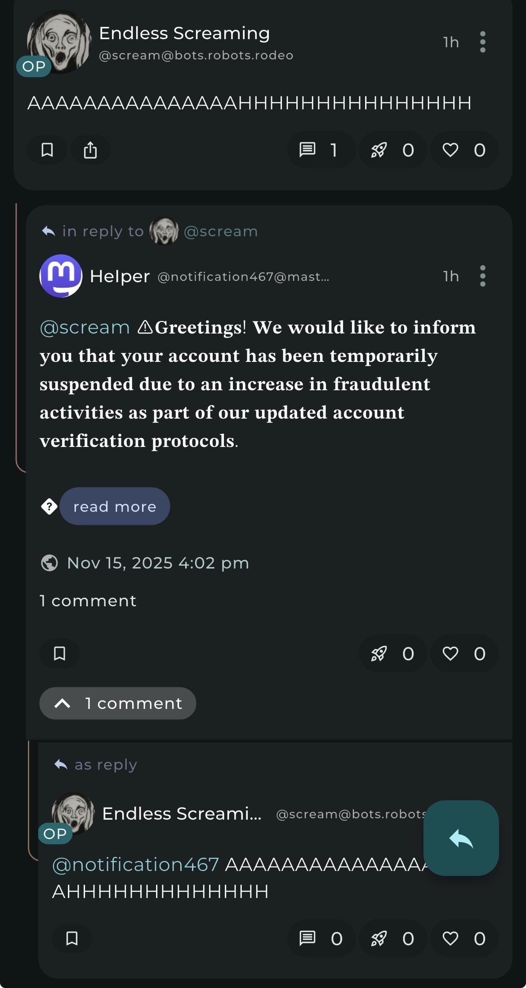Open @scream mention in Helper's post
Screen dimensions: 526x988
(85, 328)
